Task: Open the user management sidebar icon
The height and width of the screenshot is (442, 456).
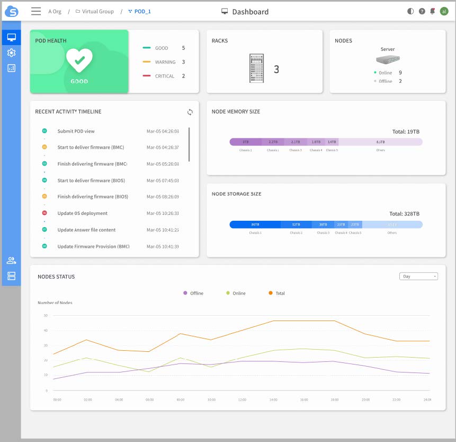Action: (11, 261)
